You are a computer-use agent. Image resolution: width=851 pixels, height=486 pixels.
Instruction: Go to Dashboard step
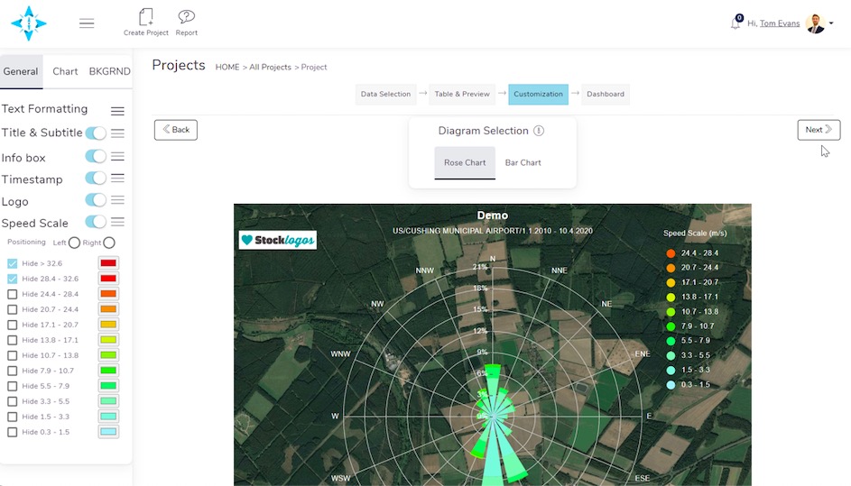pyautogui.click(x=606, y=94)
